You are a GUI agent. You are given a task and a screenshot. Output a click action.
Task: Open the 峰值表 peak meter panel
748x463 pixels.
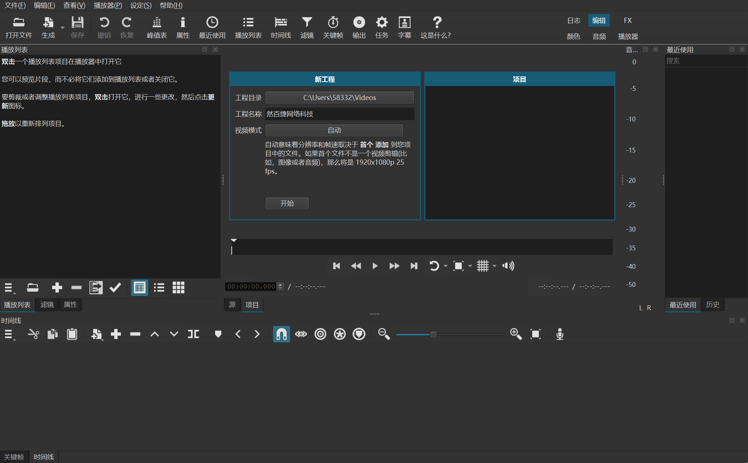tap(157, 28)
